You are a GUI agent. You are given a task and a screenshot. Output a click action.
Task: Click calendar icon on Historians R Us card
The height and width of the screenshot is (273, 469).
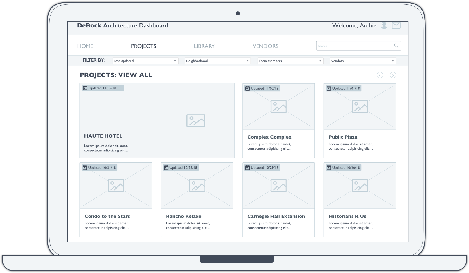[x=329, y=167]
